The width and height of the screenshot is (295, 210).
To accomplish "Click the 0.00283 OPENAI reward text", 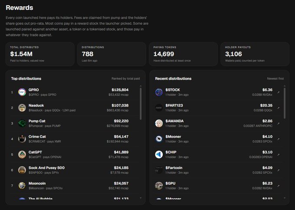I will point(261,157).
